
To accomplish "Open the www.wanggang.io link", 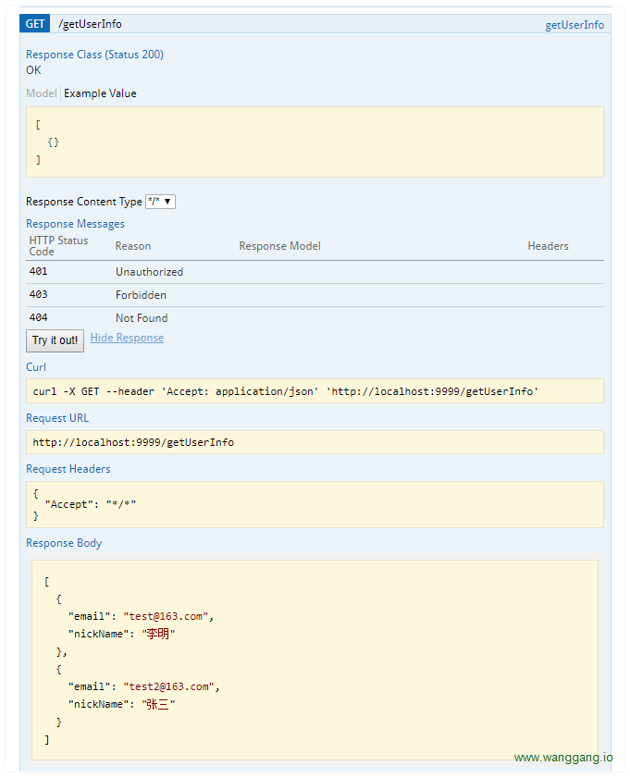I will [x=562, y=757].
